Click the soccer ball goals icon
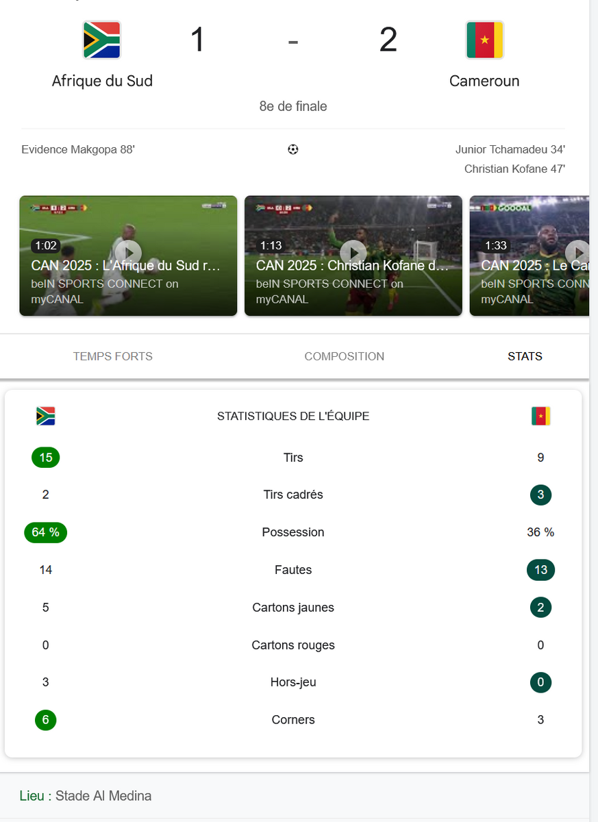Image resolution: width=598 pixels, height=822 pixels. click(293, 149)
